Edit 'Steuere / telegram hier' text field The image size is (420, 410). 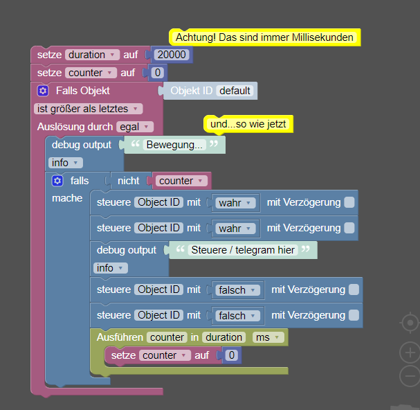coord(243,250)
